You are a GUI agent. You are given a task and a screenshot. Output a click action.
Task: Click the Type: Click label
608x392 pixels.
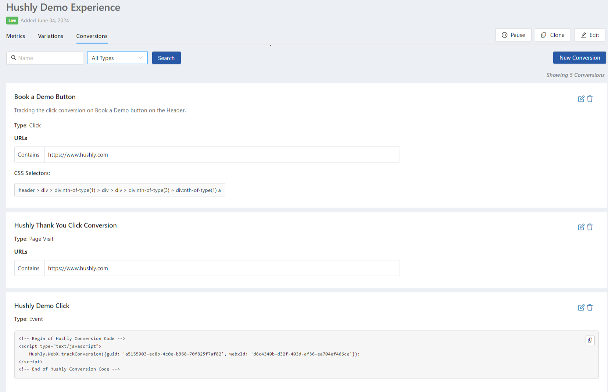28,125
